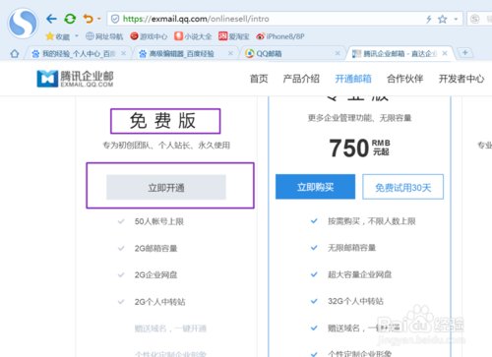The image size is (492, 357).
Task: Open dropdown arrow next to undo icon
Action: pos(99,19)
